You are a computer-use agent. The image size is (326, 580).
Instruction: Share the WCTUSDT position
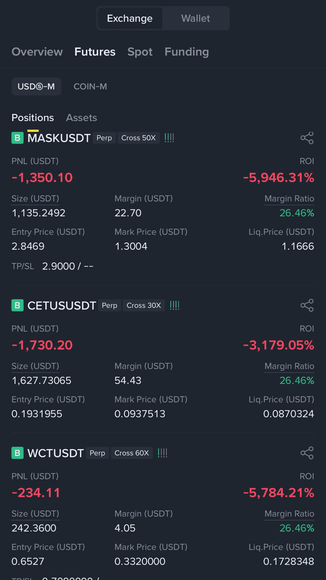tap(307, 453)
